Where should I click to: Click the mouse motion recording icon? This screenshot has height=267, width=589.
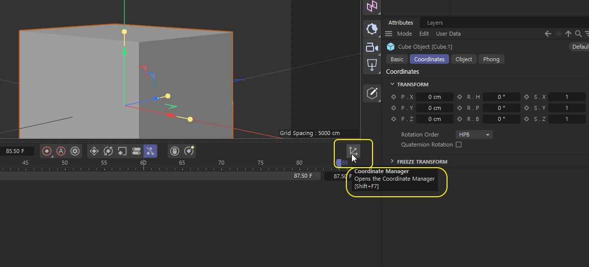coord(174,151)
